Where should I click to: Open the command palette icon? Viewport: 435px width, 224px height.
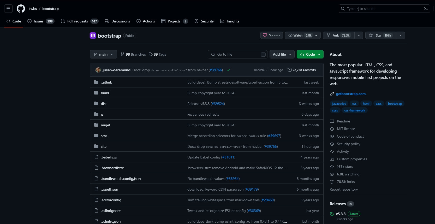[x=426, y=9]
